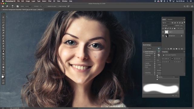Select the Smudge tool in toolbar
Screen dimensions: 194x109
point(3,51)
